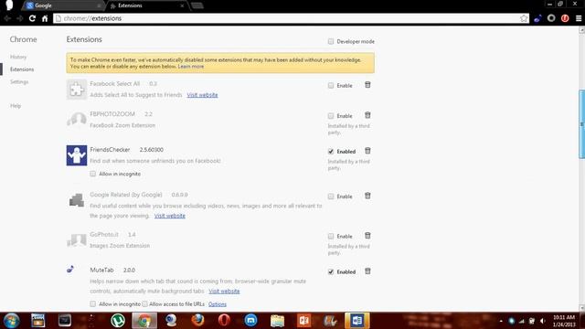Open Settings in the Chrome sidebar
This screenshot has width=585, height=329.
coord(19,81)
